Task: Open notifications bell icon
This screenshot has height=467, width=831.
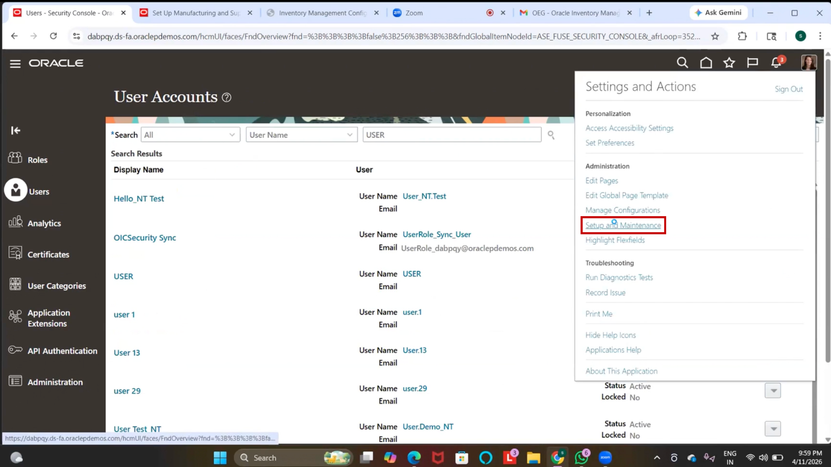Action: (x=776, y=63)
